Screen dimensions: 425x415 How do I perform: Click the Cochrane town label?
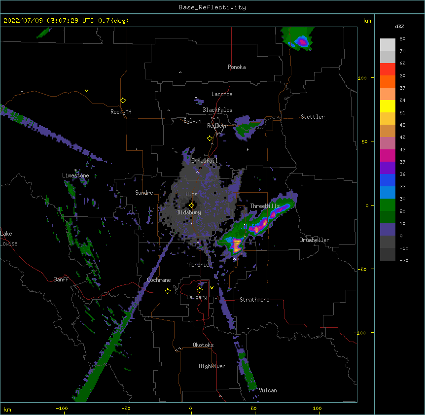pos(159,280)
